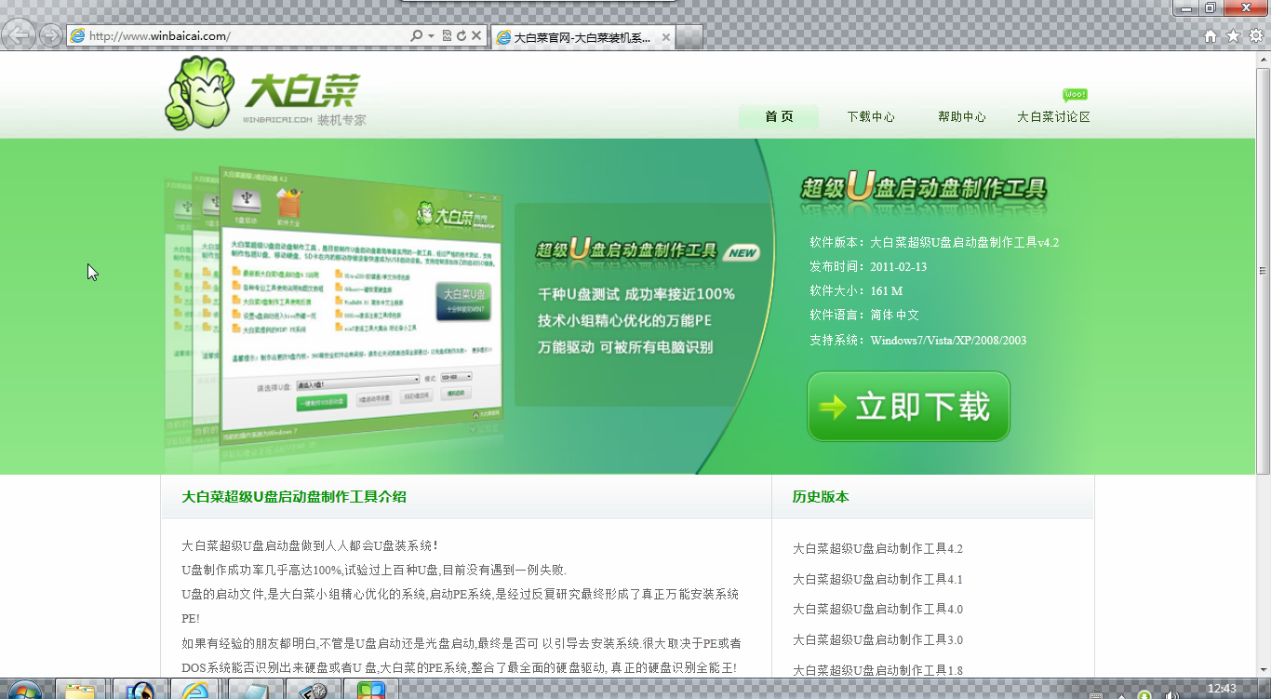This screenshot has width=1271, height=699.
Task: Go to the 大白菜讨论区 link
Action: (x=1052, y=117)
